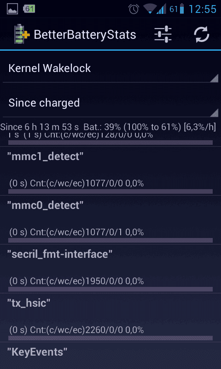
Task: Tap the BetterBatteryStats battery app icon
Action: [x=22, y=35]
